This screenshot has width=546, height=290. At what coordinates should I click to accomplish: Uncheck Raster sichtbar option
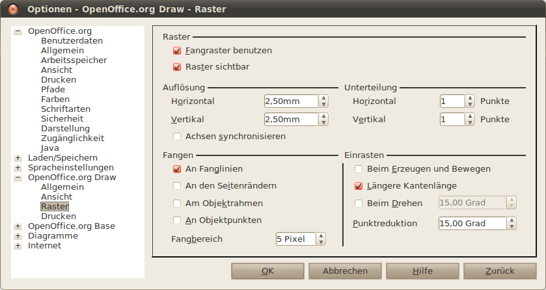(x=176, y=67)
